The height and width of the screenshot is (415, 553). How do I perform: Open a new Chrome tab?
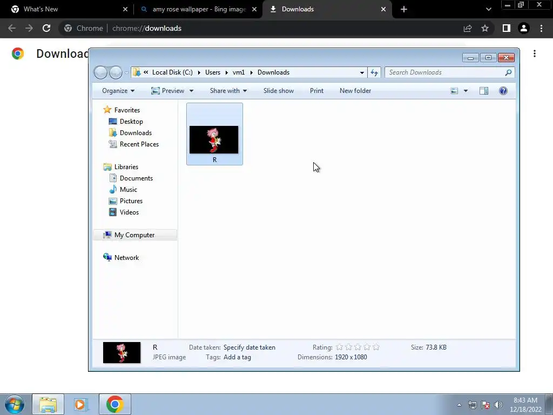[404, 10]
